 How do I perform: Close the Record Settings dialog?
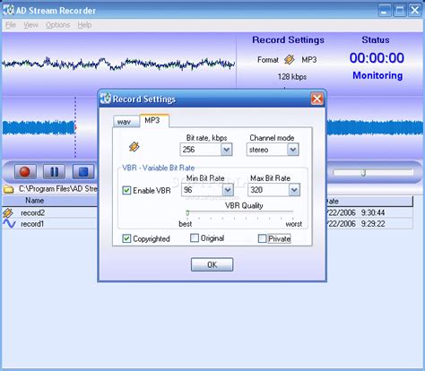point(317,99)
